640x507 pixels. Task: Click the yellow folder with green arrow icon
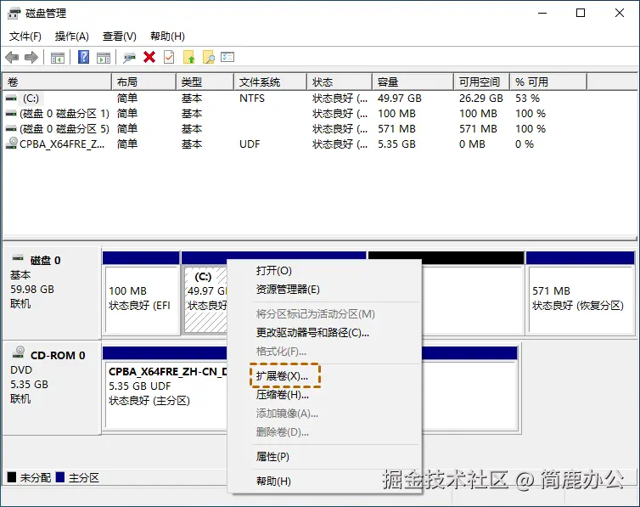189,57
